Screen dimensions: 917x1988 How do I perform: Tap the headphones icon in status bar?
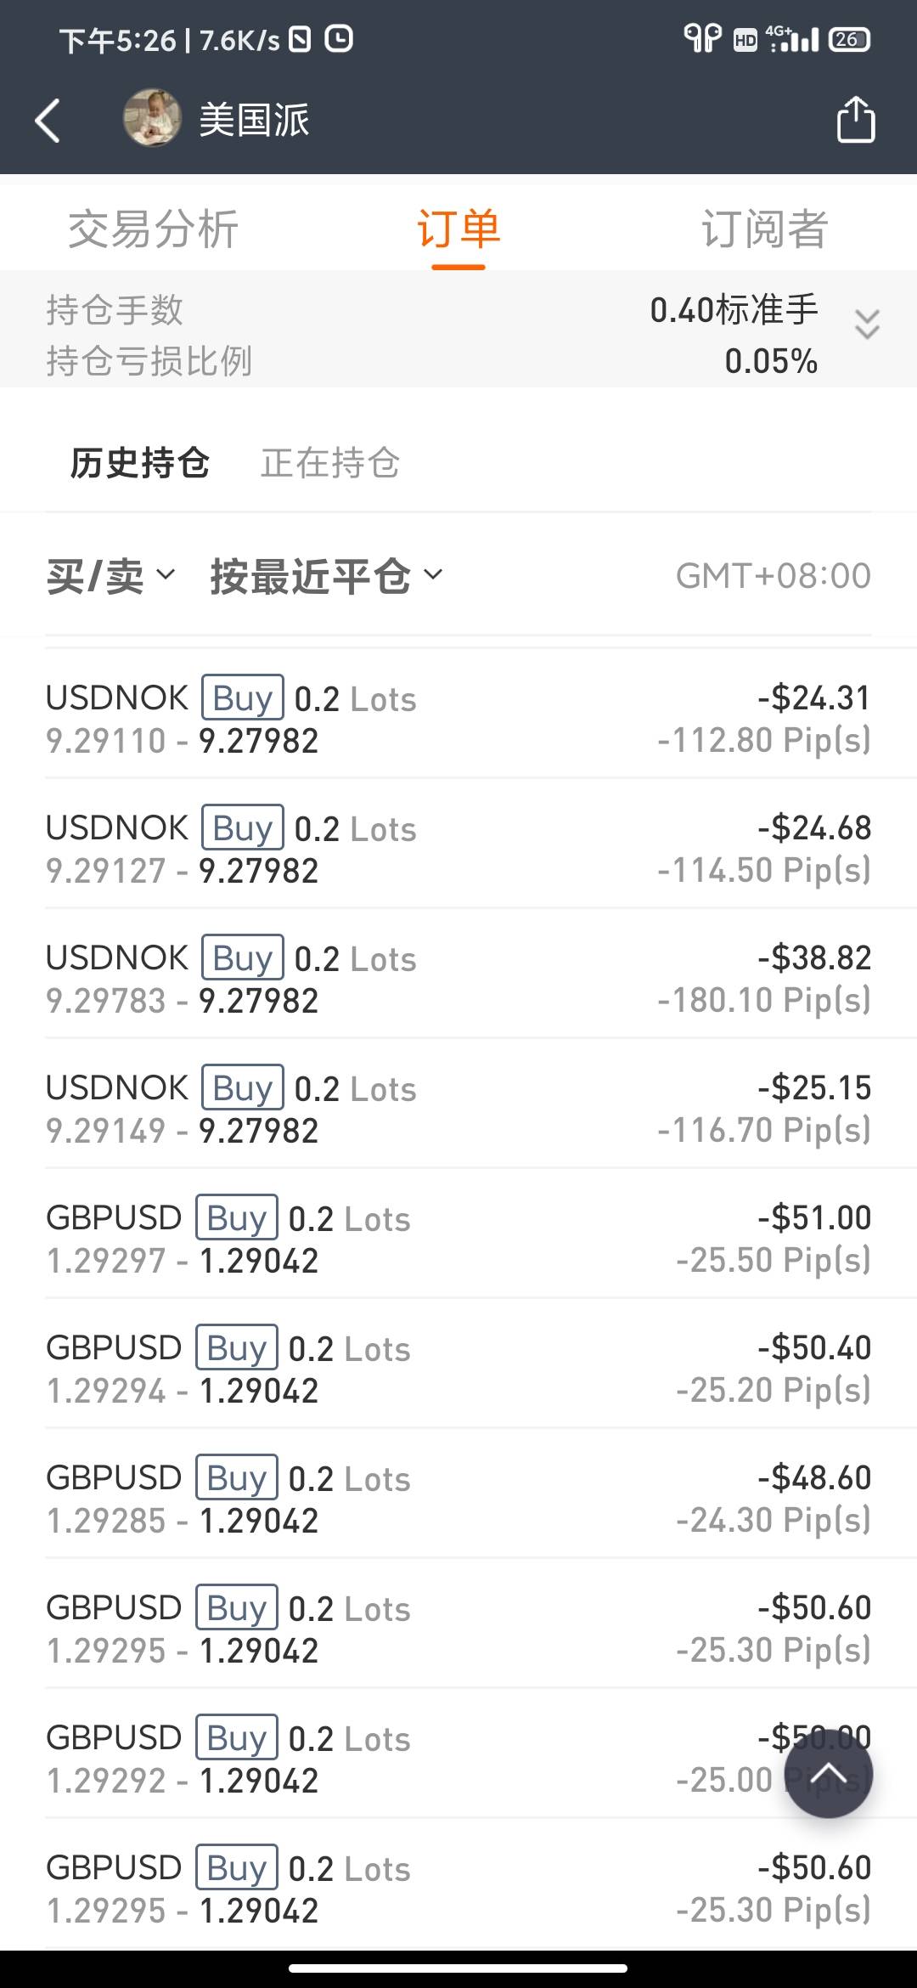click(x=702, y=38)
